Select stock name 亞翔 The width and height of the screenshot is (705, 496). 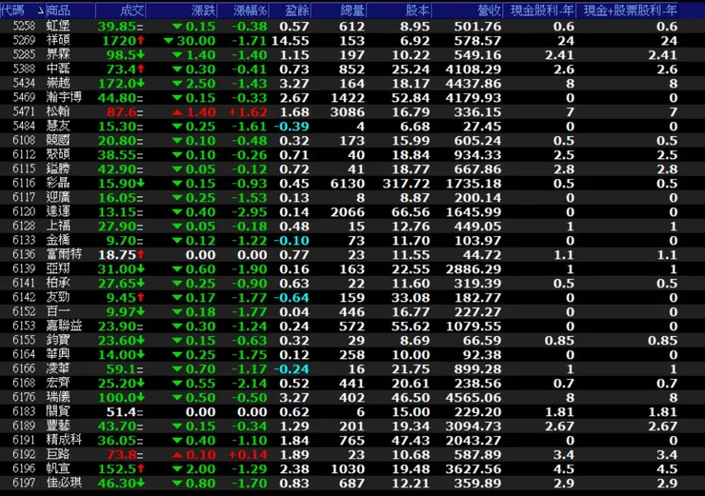click(x=58, y=269)
